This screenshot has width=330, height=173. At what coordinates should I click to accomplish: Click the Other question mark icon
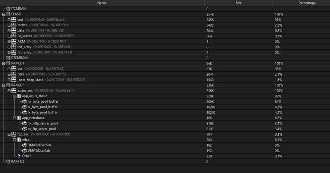coord(19,156)
